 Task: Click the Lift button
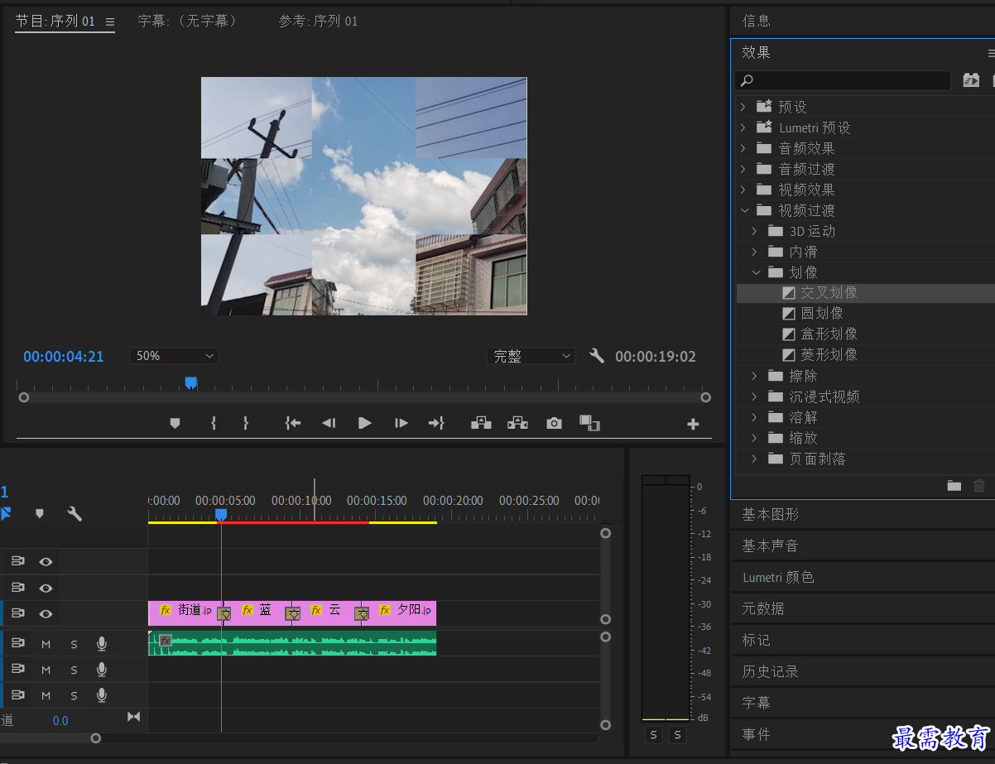click(481, 423)
